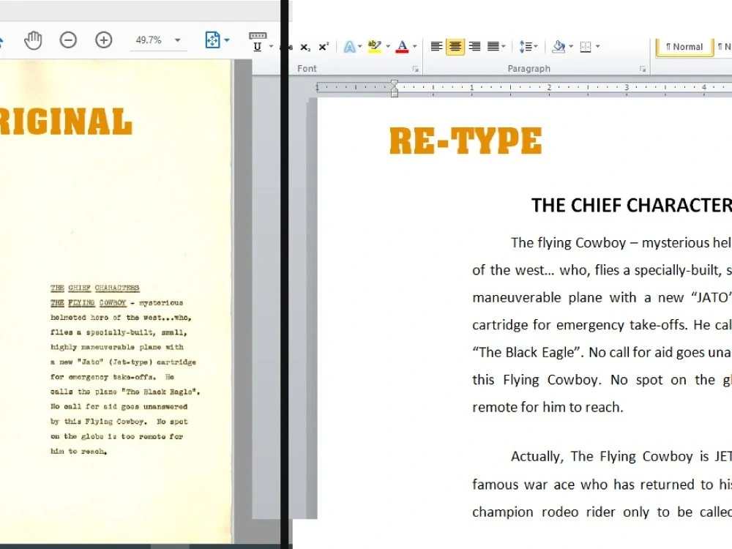Apply text effects with the glowing A icon
This screenshot has width=732, height=549.
(349, 47)
